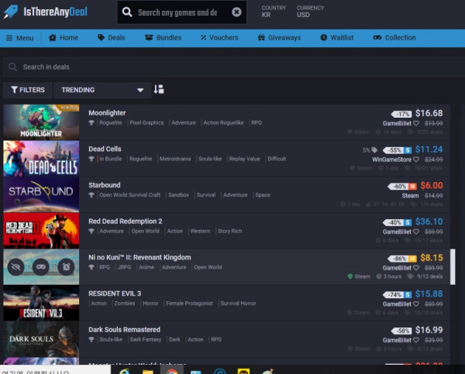
Task: Add Ni no Kuni II to collection icon
Action: [x=41, y=267]
